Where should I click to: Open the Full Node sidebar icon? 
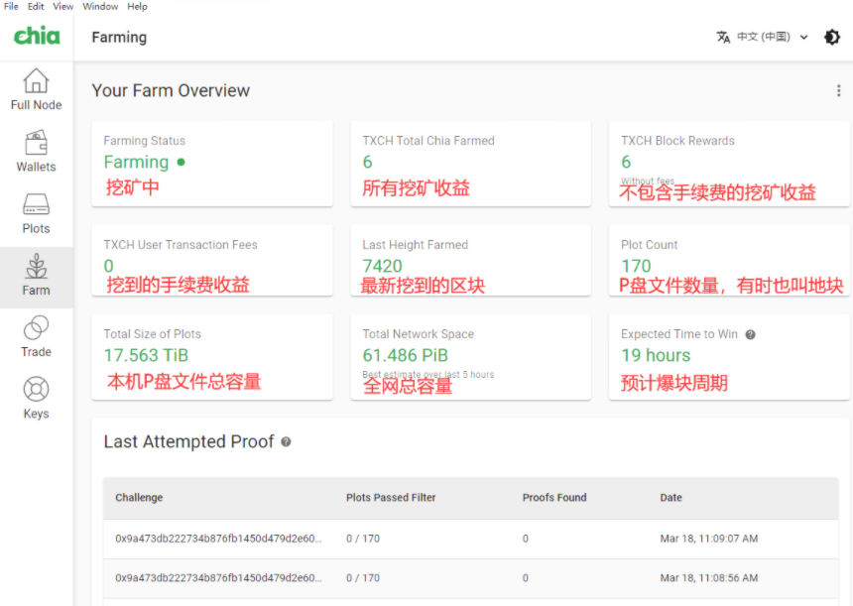tap(36, 81)
